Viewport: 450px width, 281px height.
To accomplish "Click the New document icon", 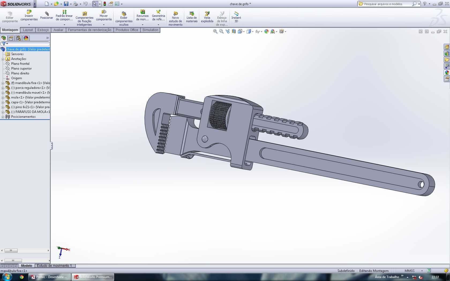I will tap(47, 4).
